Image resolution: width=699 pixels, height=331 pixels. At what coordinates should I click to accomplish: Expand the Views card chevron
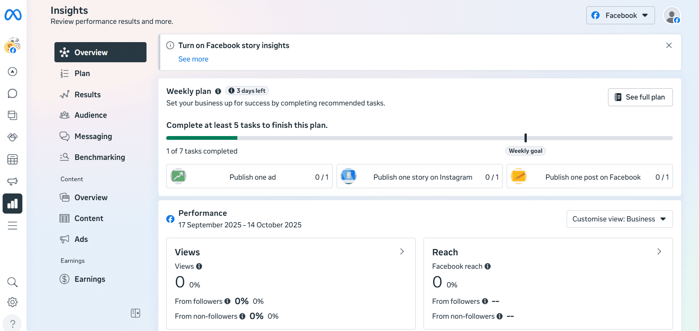point(402,252)
